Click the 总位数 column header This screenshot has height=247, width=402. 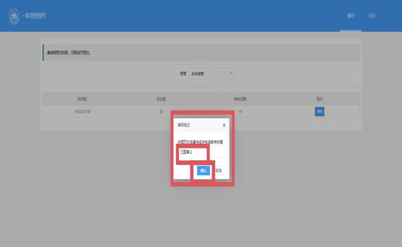(x=161, y=99)
